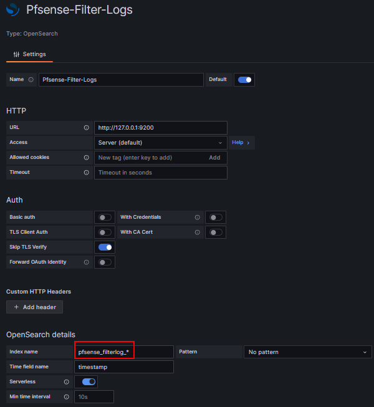Click the Add header button
The width and height of the screenshot is (374, 407).
(34, 307)
